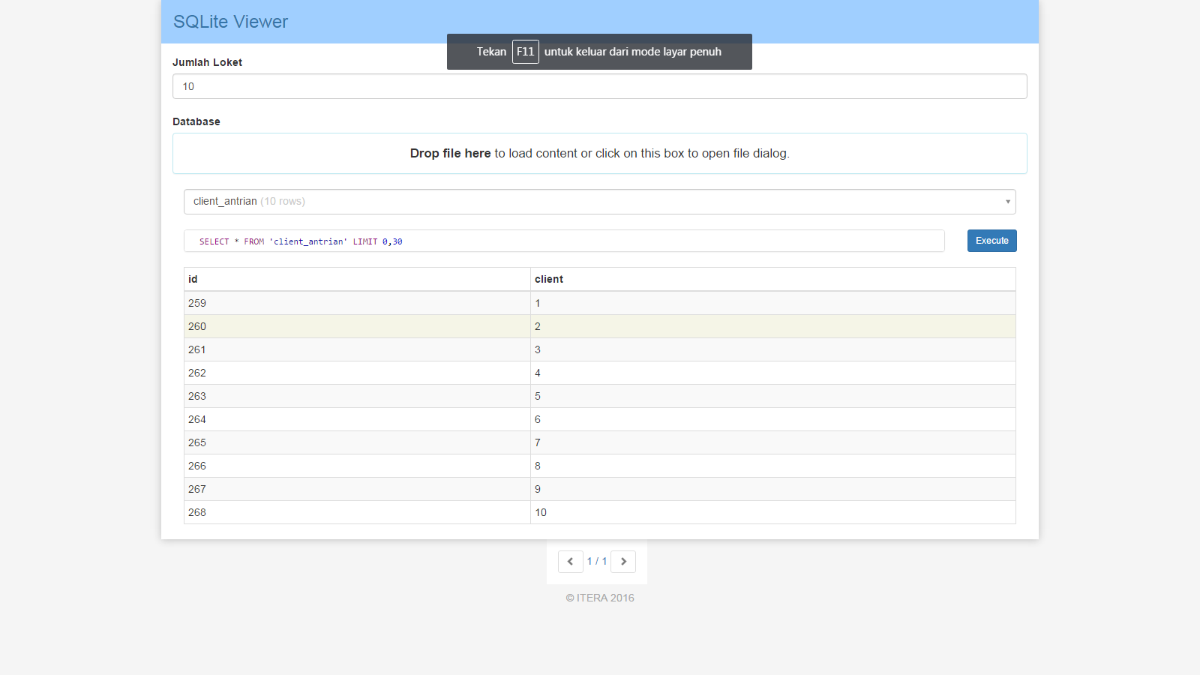The width and height of the screenshot is (1200, 675).
Task: Click client value 2 in row 260
Action: point(773,326)
